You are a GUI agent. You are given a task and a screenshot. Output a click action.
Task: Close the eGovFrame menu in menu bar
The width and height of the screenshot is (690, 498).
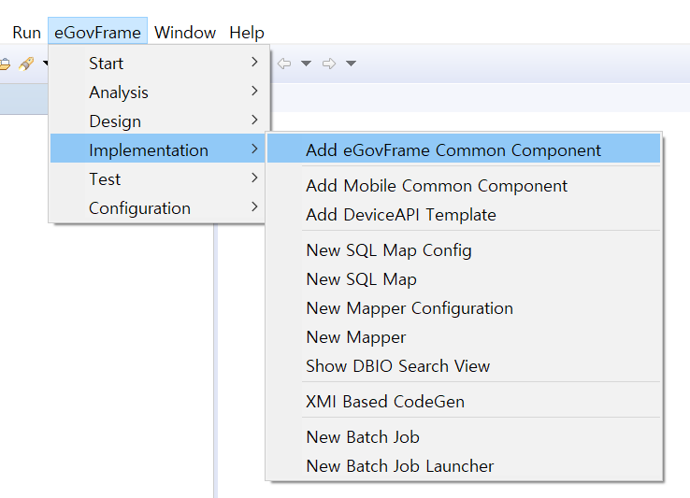97,32
